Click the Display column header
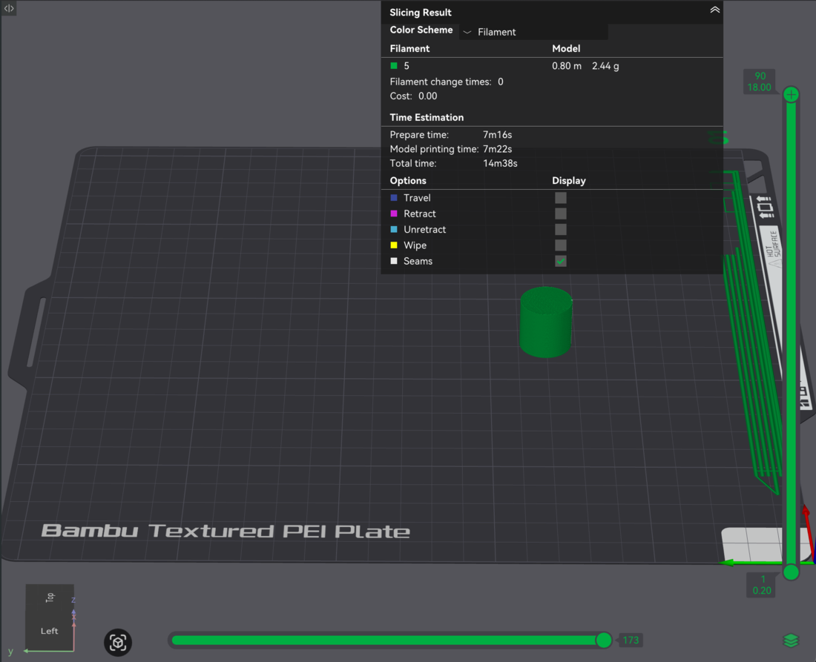The width and height of the screenshot is (816, 662). point(569,180)
